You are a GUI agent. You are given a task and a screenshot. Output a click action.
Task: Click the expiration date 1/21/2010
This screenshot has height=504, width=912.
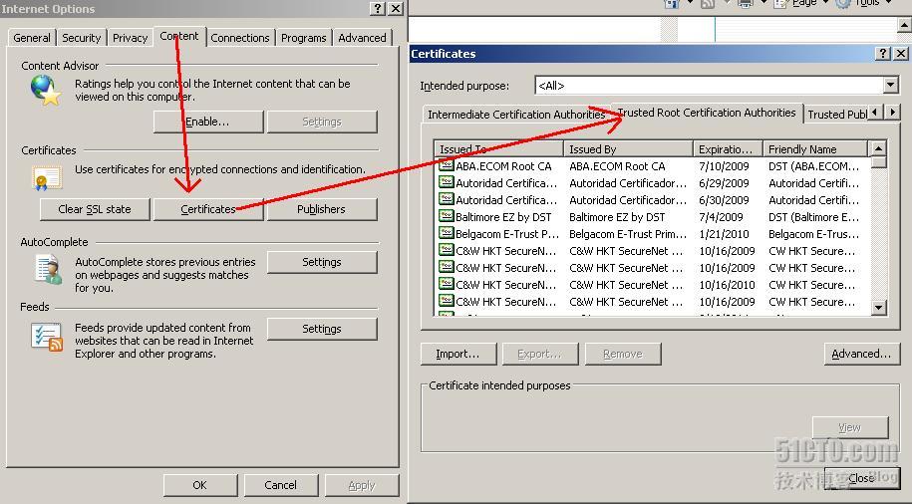coord(724,234)
